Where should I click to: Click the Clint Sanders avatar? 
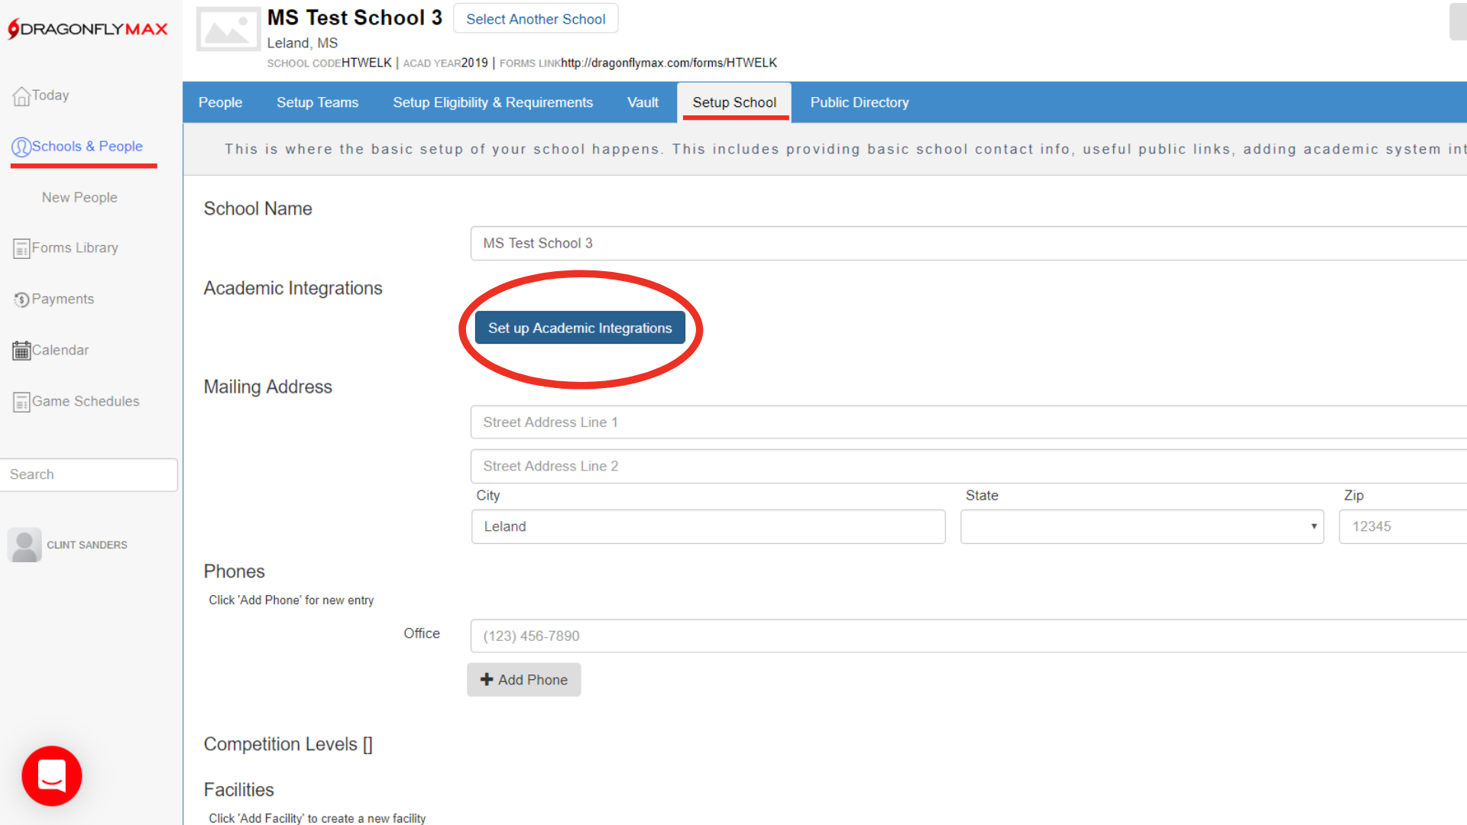[x=24, y=545]
